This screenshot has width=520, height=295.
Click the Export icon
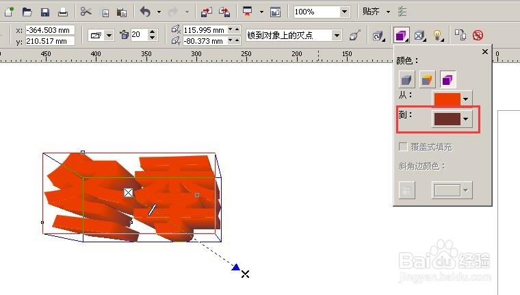[224, 12]
